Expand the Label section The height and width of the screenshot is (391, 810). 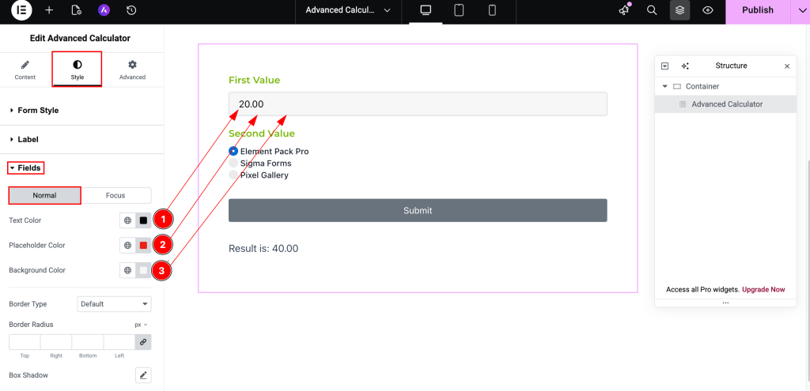pyautogui.click(x=28, y=140)
